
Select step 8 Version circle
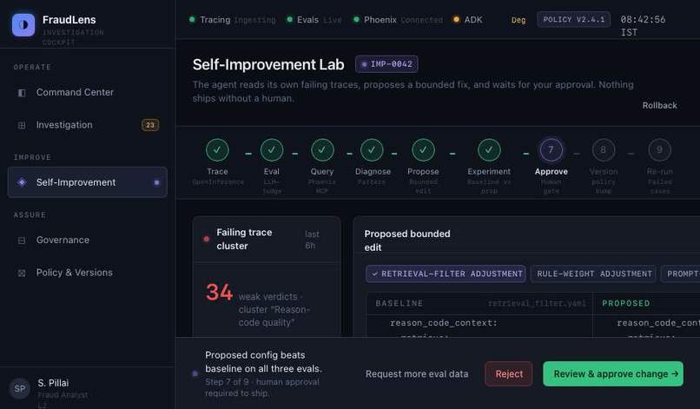pos(604,150)
